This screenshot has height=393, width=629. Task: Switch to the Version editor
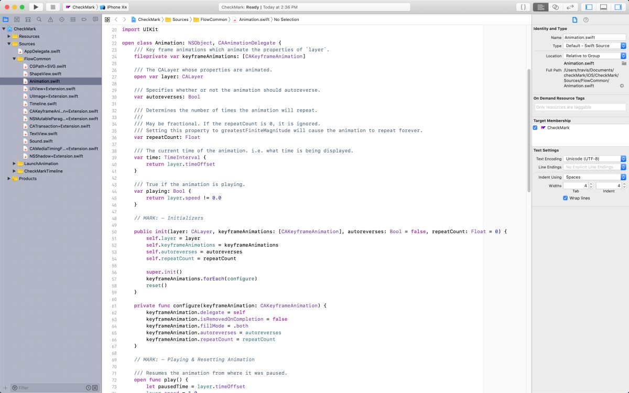[570, 7]
